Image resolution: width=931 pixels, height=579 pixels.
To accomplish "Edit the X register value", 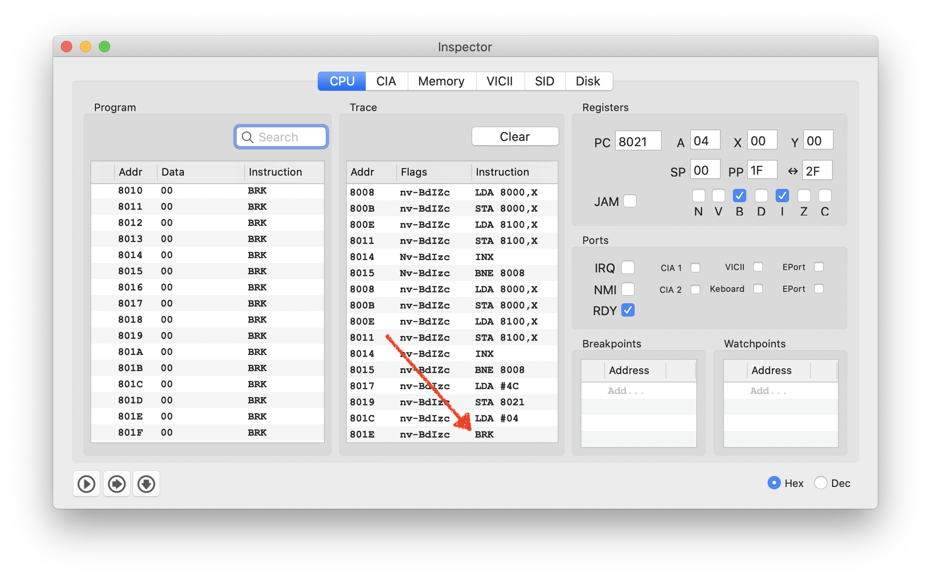I will 762,140.
